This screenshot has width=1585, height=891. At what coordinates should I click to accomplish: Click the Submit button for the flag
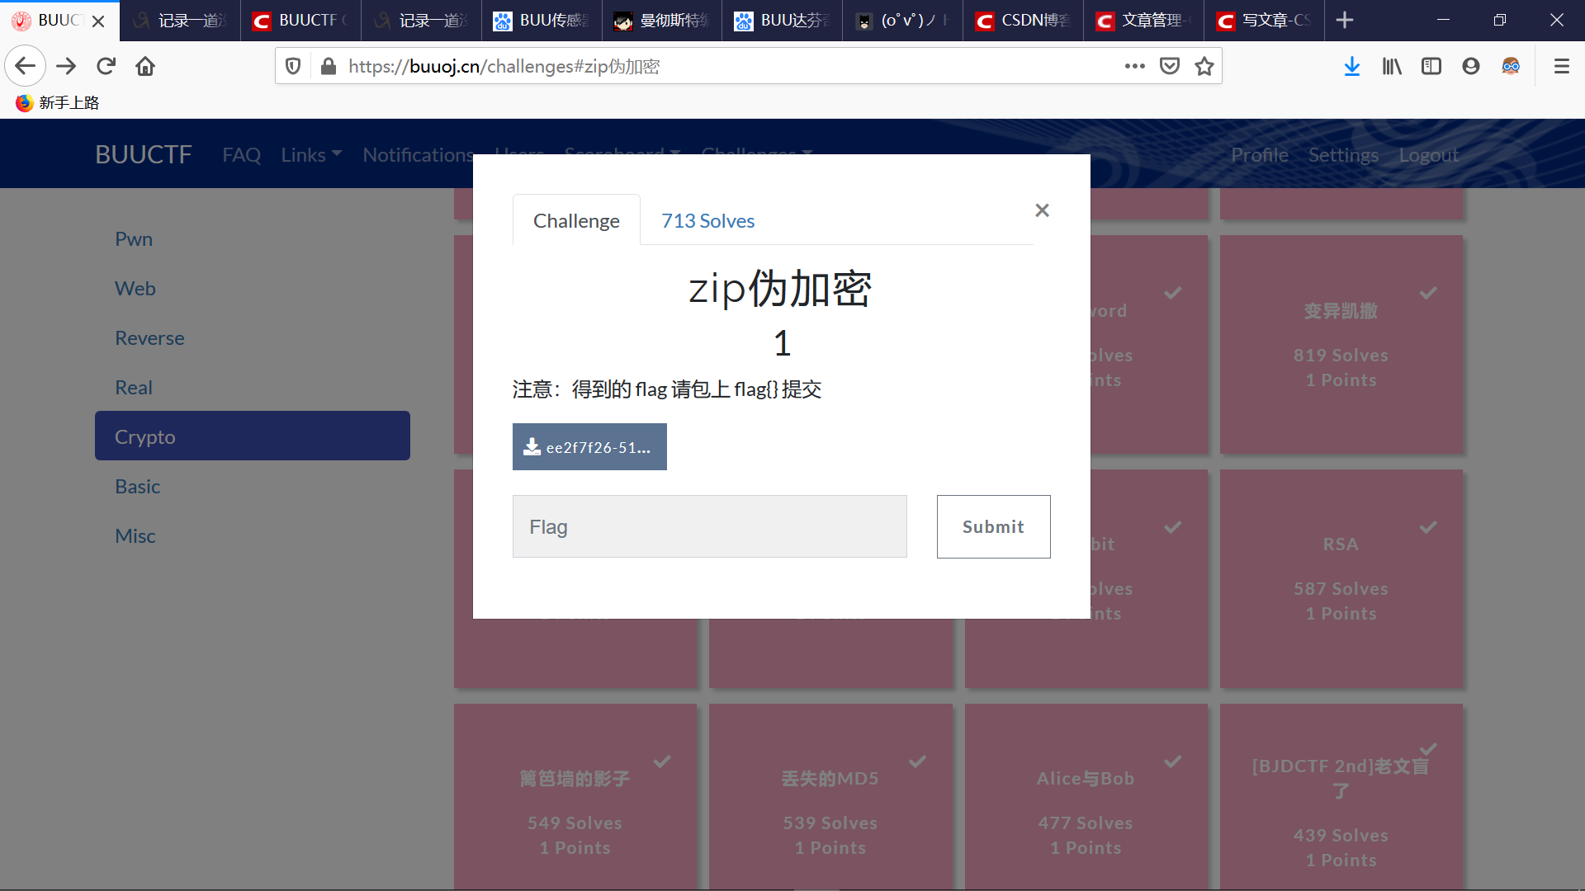tap(992, 526)
